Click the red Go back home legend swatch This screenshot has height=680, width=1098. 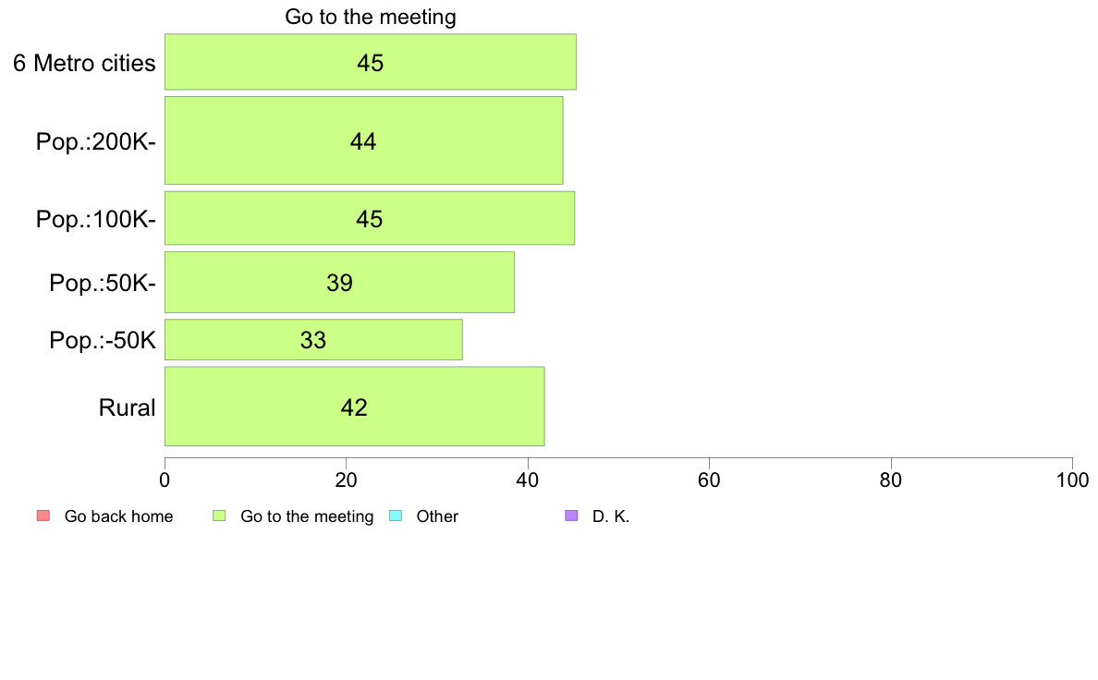[x=43, y=516]
